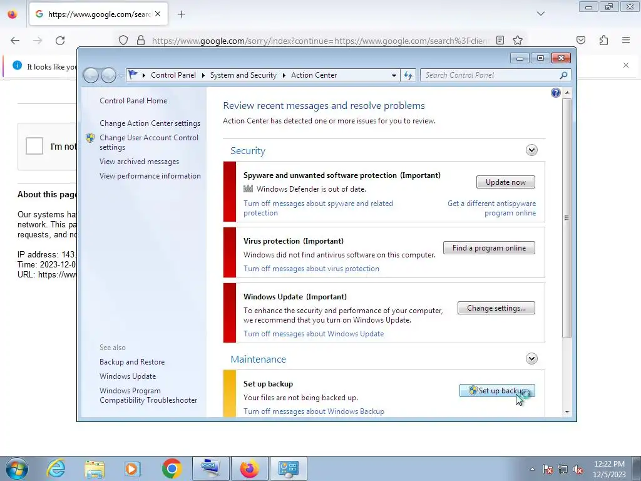Switch to Firefox via taskbar icon
This screenshot has width=641, height=481.
click(250, 468)
